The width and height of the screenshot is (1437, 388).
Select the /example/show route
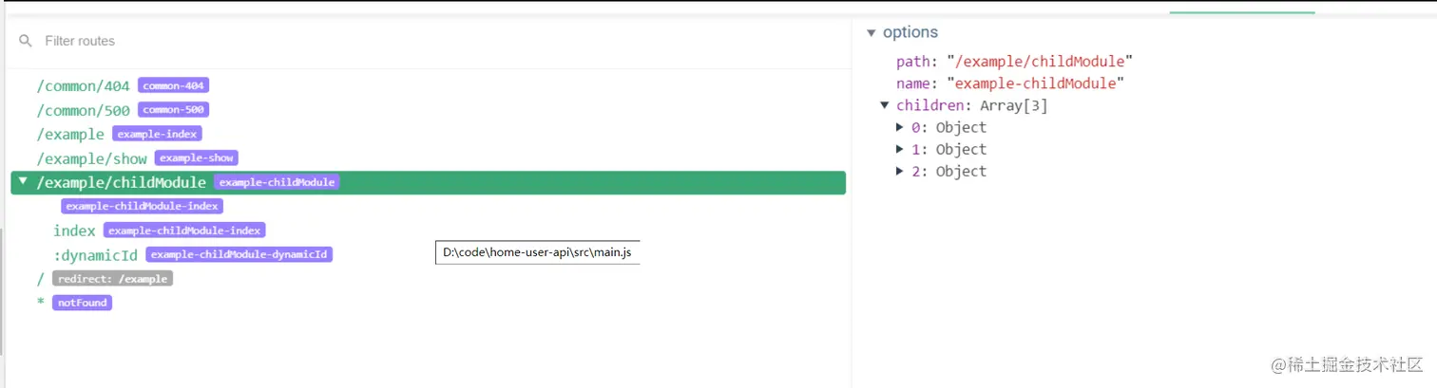click(x=94, y=157)
